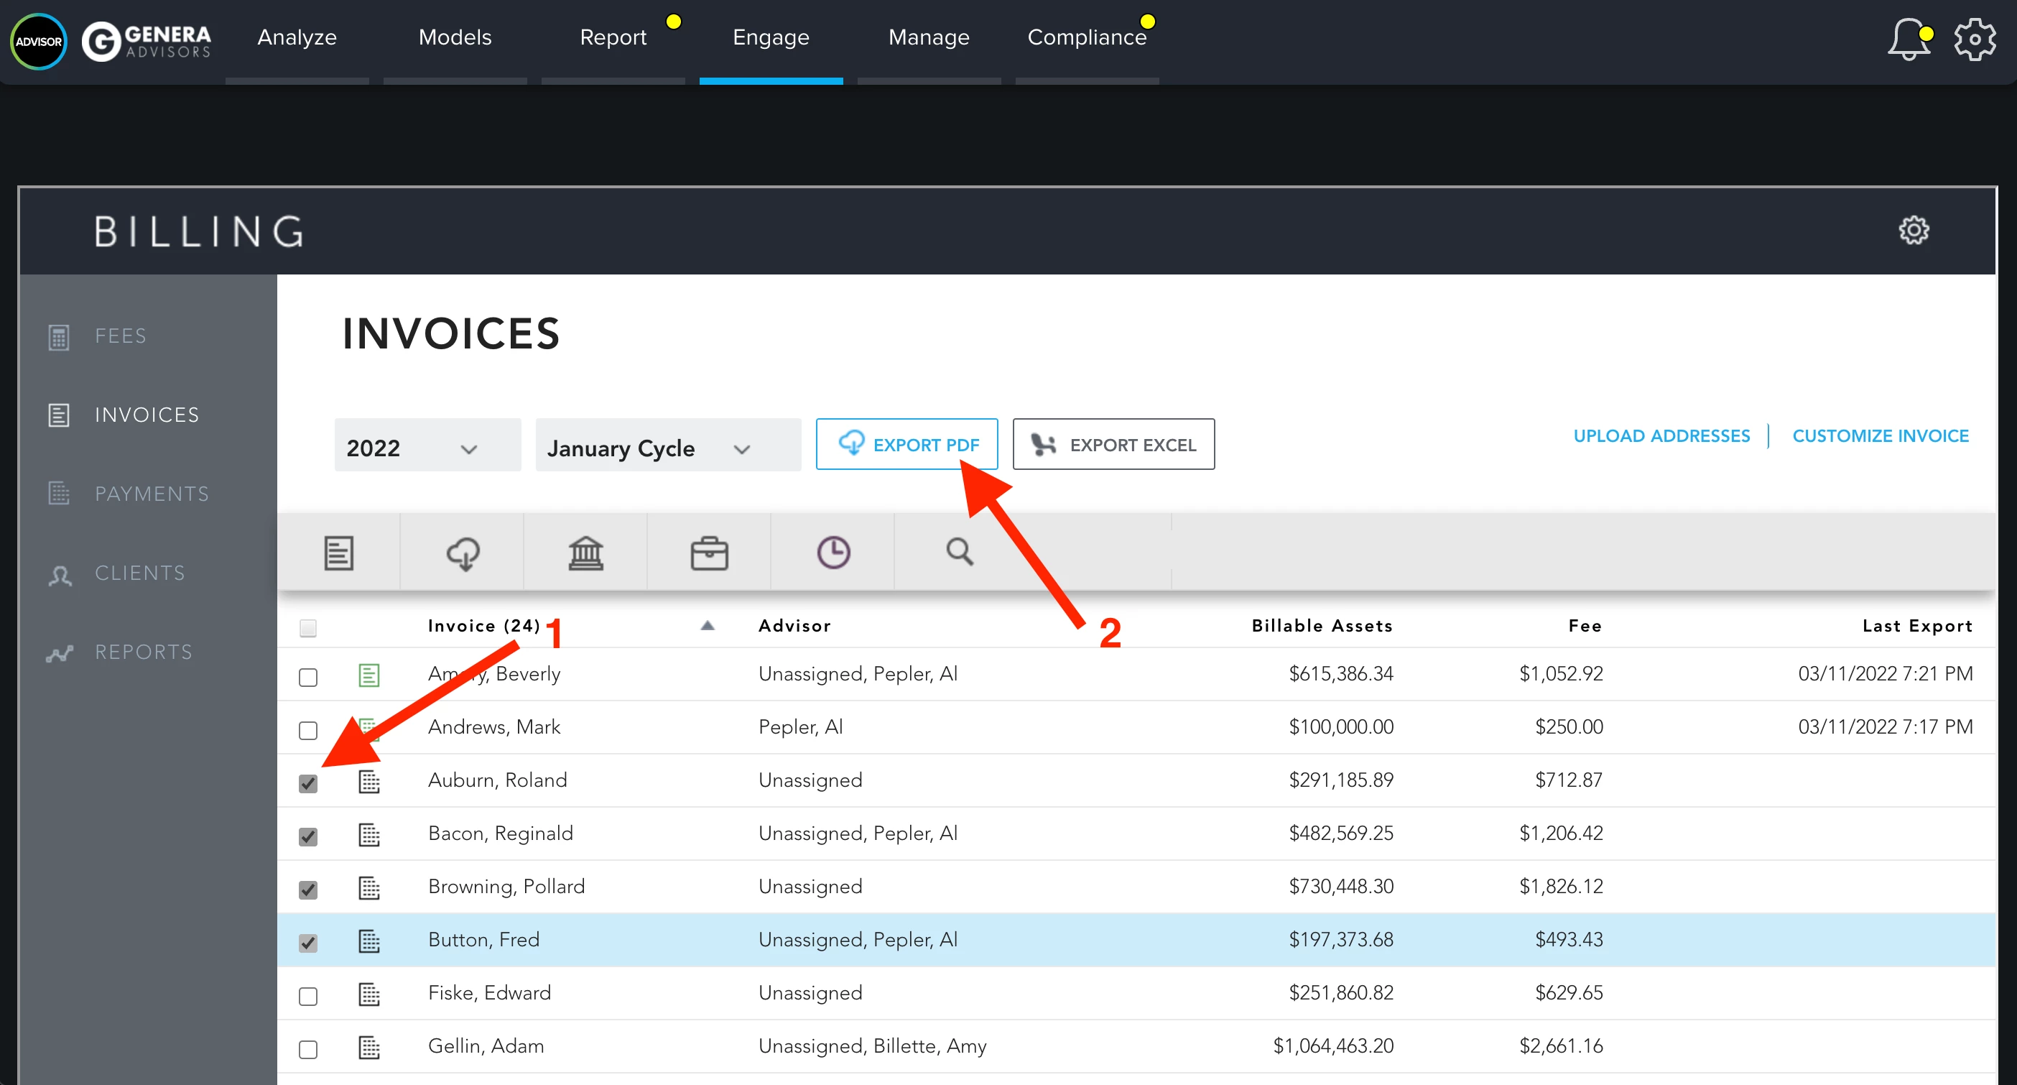
Task: Open Billing settings gear icon
Action: (1913, 231)
